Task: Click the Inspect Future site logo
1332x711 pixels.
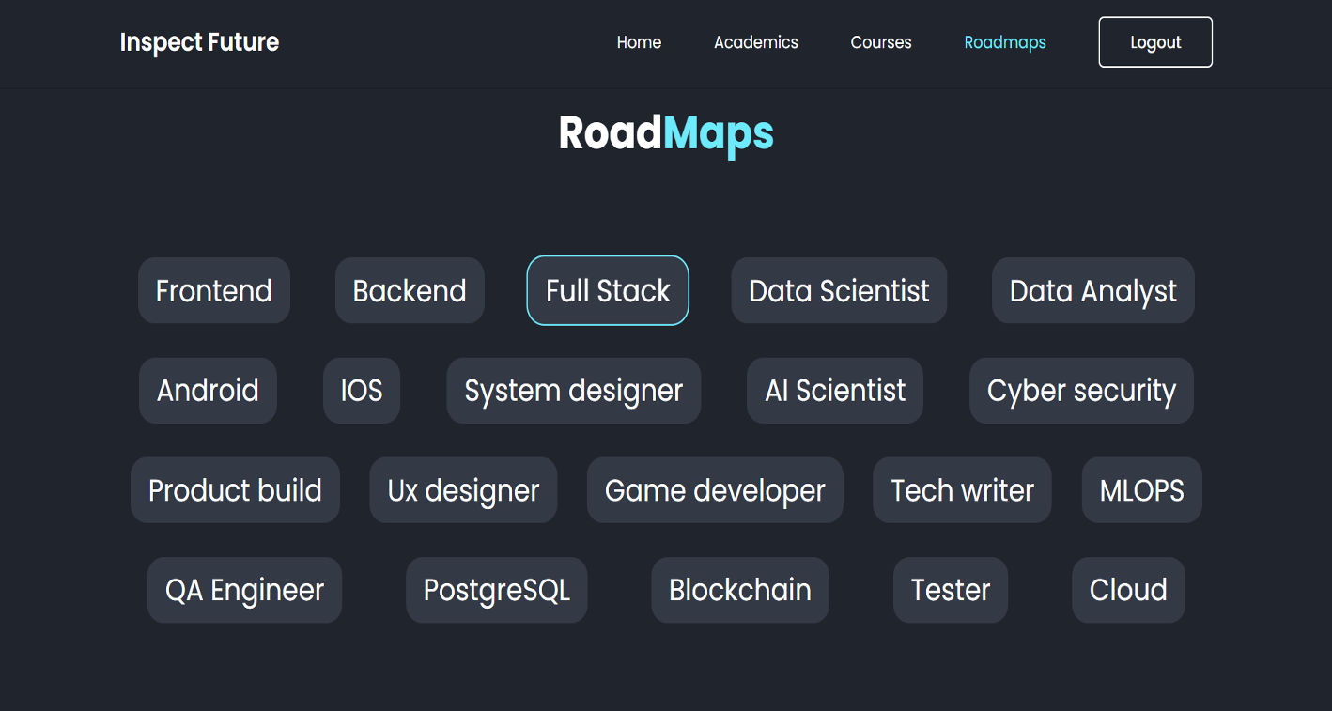Action: [x=199, y=42]
